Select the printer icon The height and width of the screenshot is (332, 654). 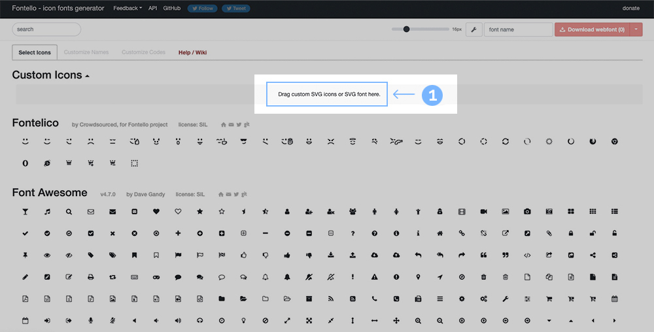click(x=91, y=277)
